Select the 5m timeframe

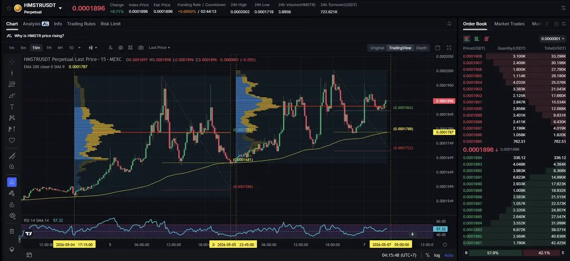click(x=23, y=47)
